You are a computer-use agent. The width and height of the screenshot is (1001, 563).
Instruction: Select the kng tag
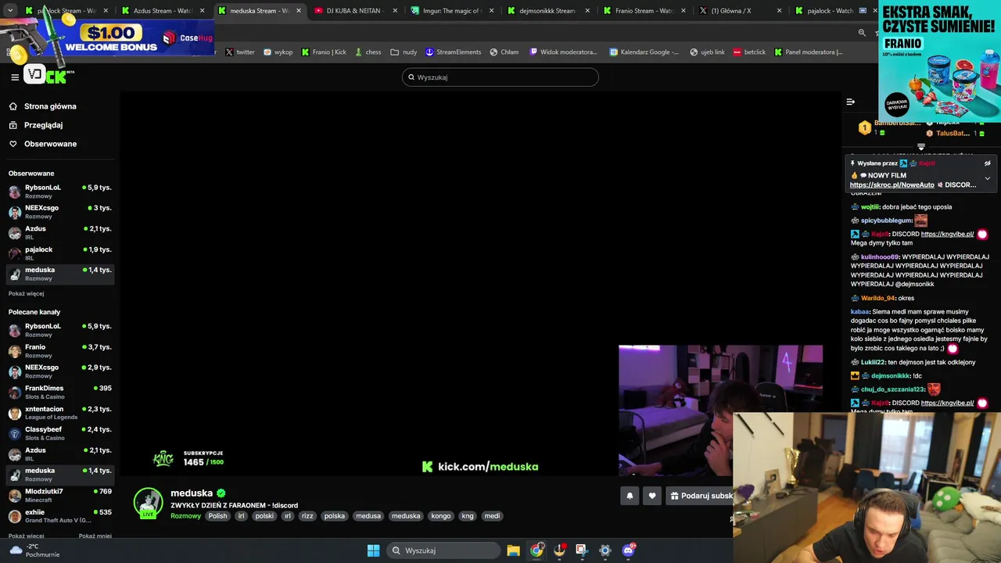click(468, 516)
